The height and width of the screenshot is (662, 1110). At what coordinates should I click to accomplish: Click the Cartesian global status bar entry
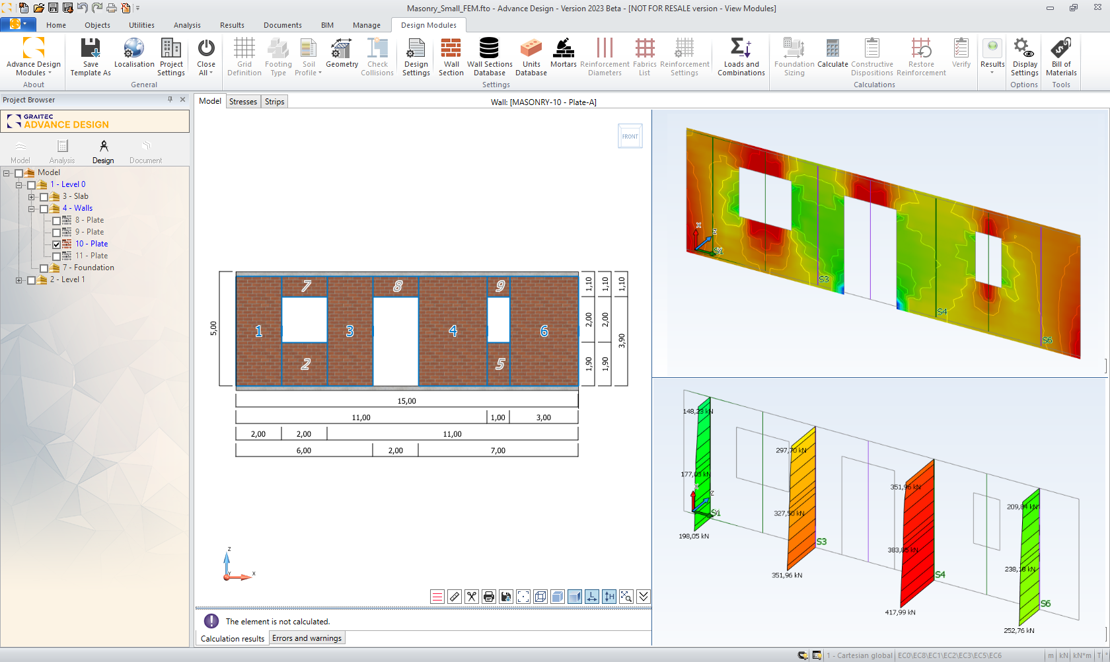pos(860,655)
